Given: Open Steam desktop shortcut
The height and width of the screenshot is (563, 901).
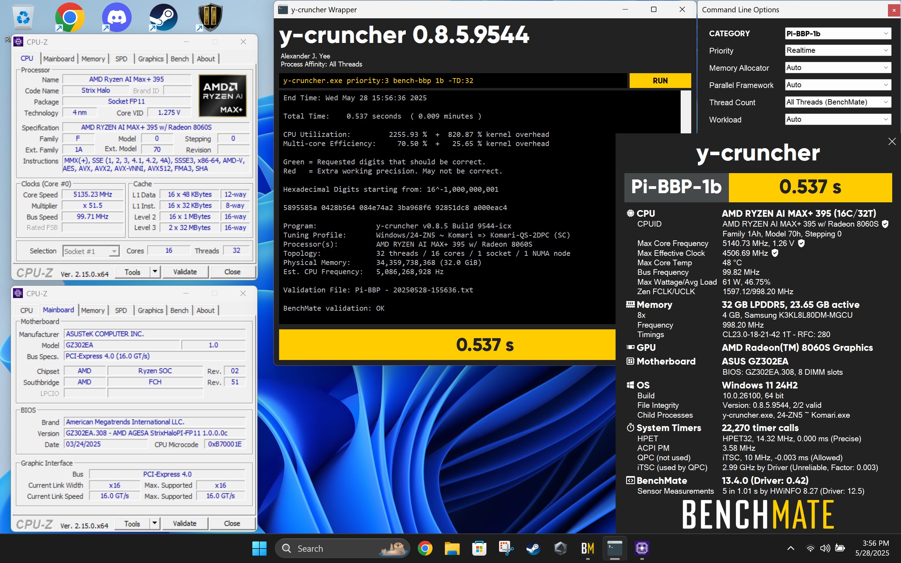Looking at the screenshot, I should click(163, 18).
